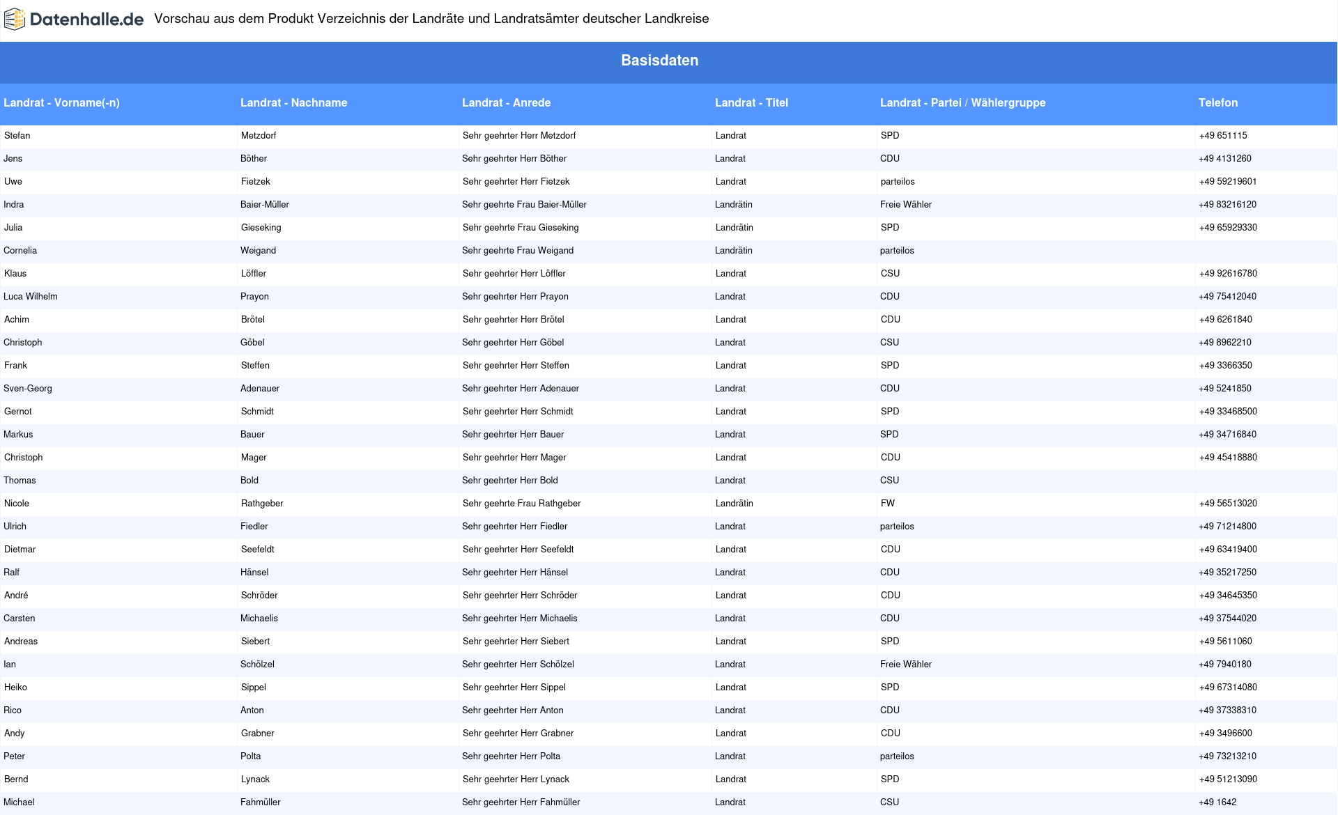This screenshot has height=815, width=1338.
Task: Select the surname cell Böther
Action: pos(254,159)
